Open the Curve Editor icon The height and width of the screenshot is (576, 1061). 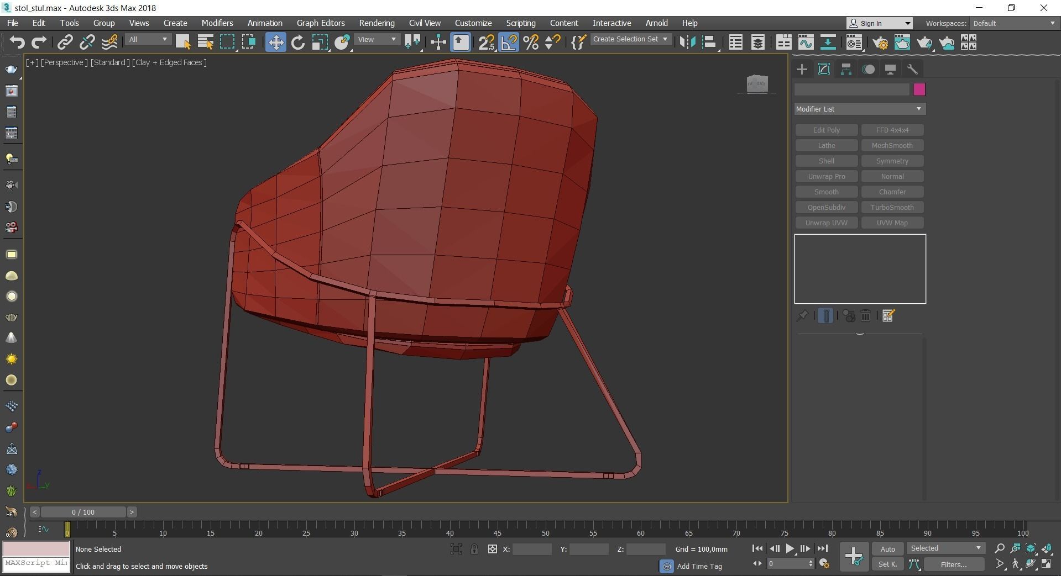point(806,42)
